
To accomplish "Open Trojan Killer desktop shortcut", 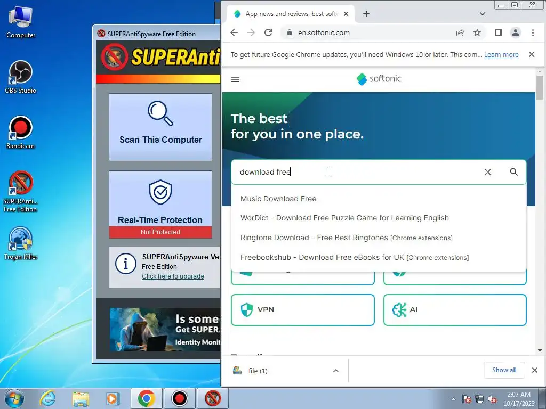I will pos(21,243).
